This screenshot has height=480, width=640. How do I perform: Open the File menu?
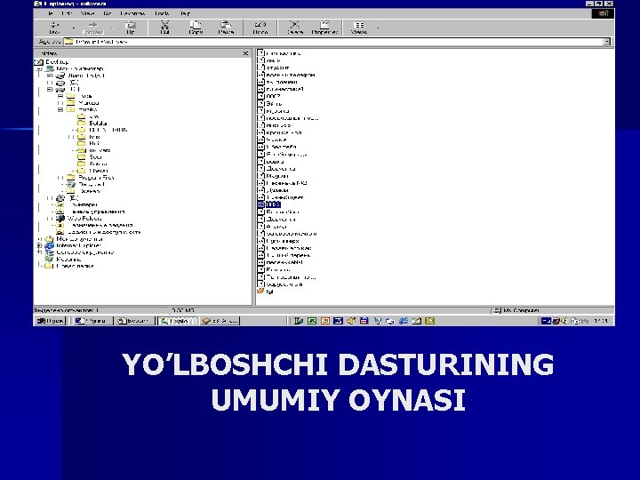pos(50,13)
